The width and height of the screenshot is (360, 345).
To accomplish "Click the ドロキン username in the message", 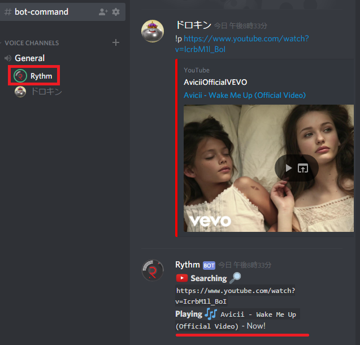I will [x=193, y=25].
